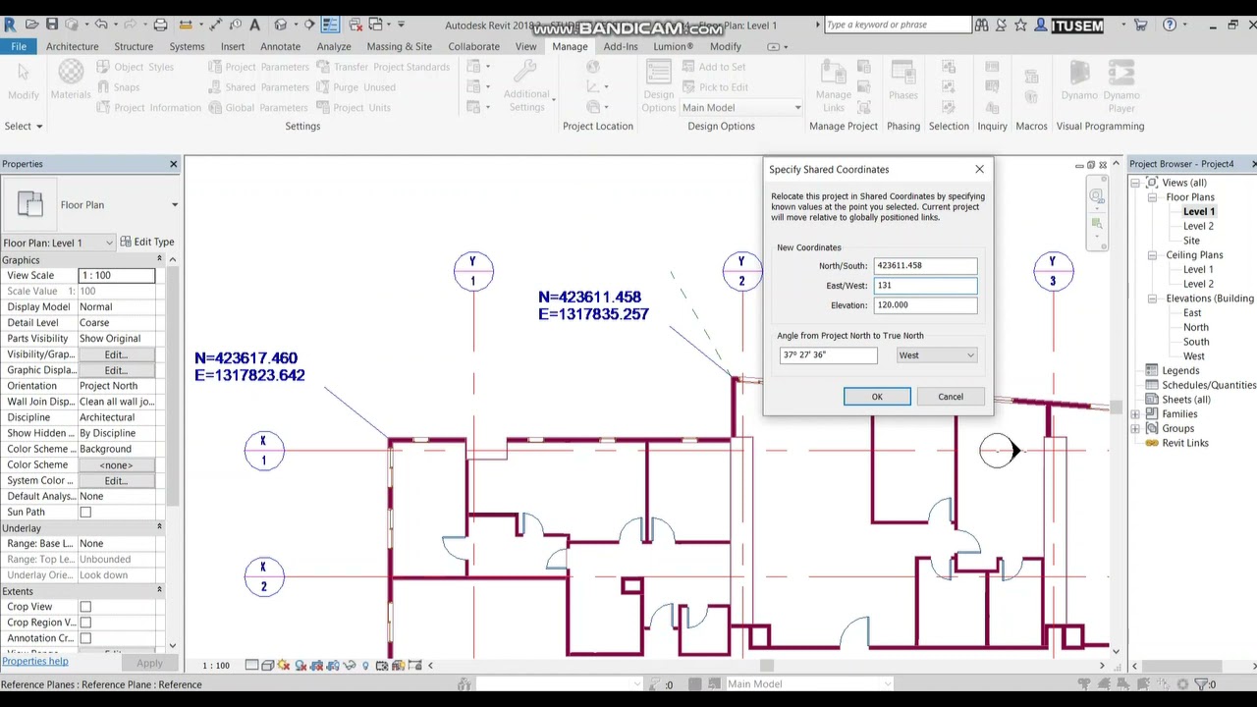Toggle the Crop Region Visible checkbox

(85, 623)
